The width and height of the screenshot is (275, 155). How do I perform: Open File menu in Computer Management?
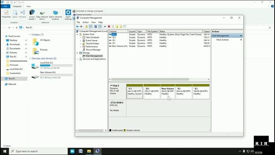point(78,22)
